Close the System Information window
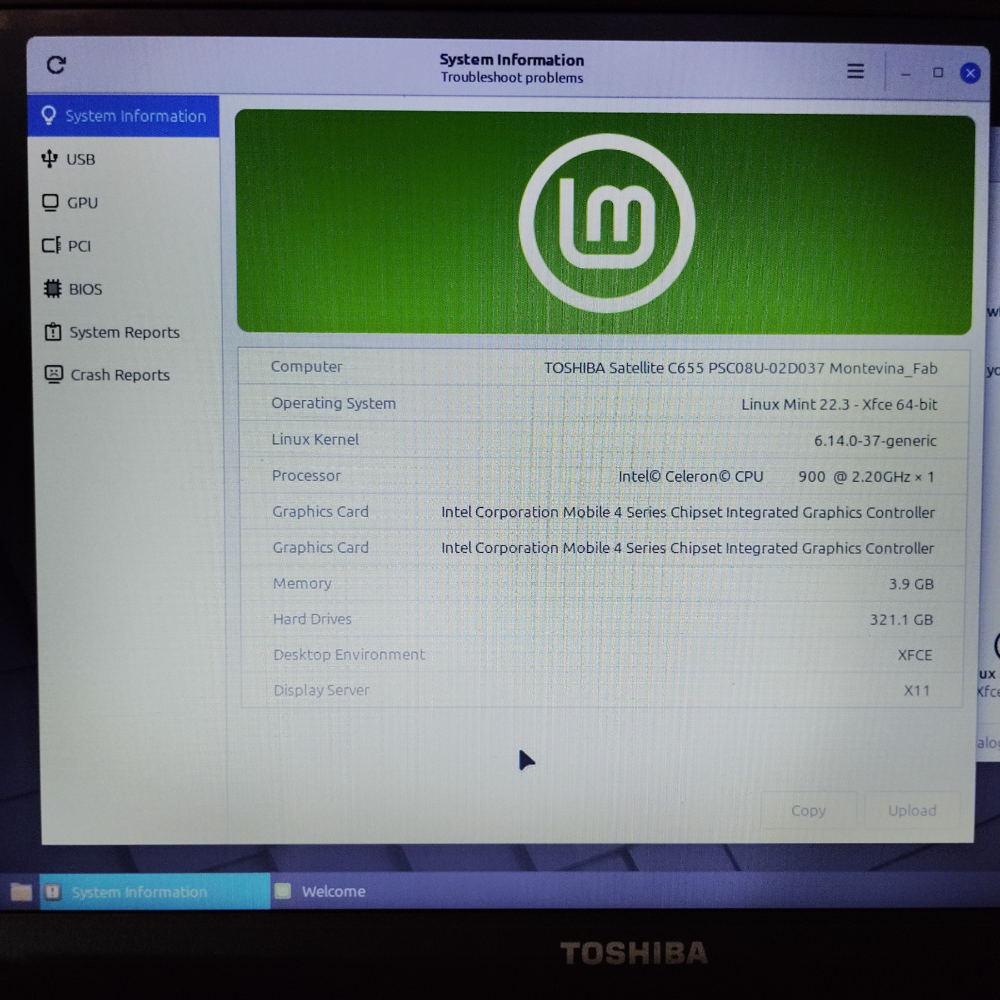Viewport: 1000px width, 1000px height. pos(970,74)
